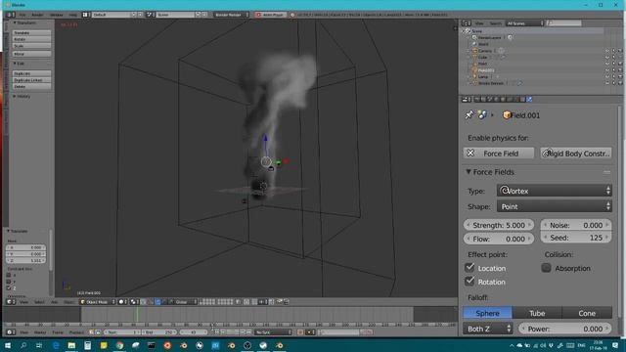Click the Blender icon at taskbar end
The image size is (626, 352).
[279, 345]
